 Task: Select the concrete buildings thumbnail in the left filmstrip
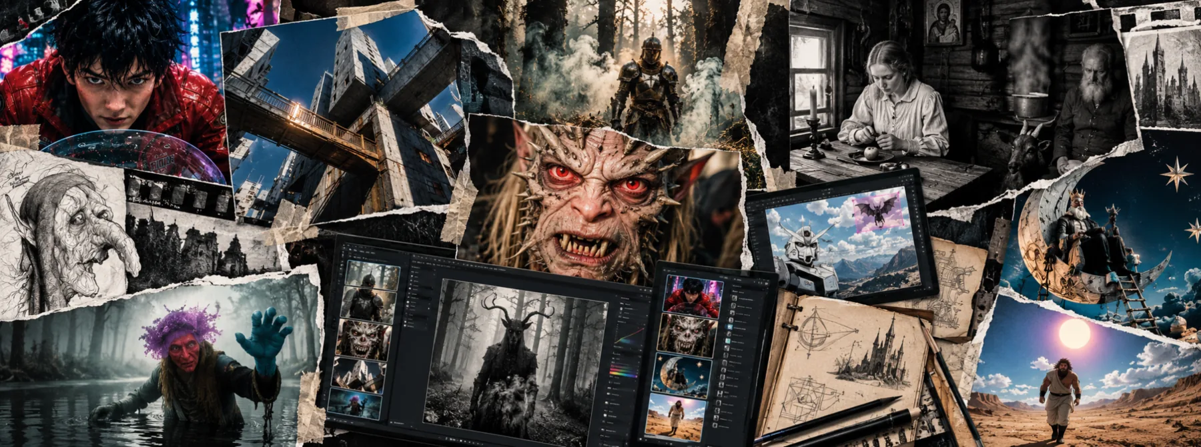tap(359, 375)
